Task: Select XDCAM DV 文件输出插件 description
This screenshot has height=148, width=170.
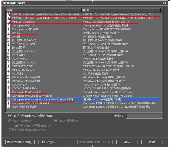Action: tap(102, 85)
